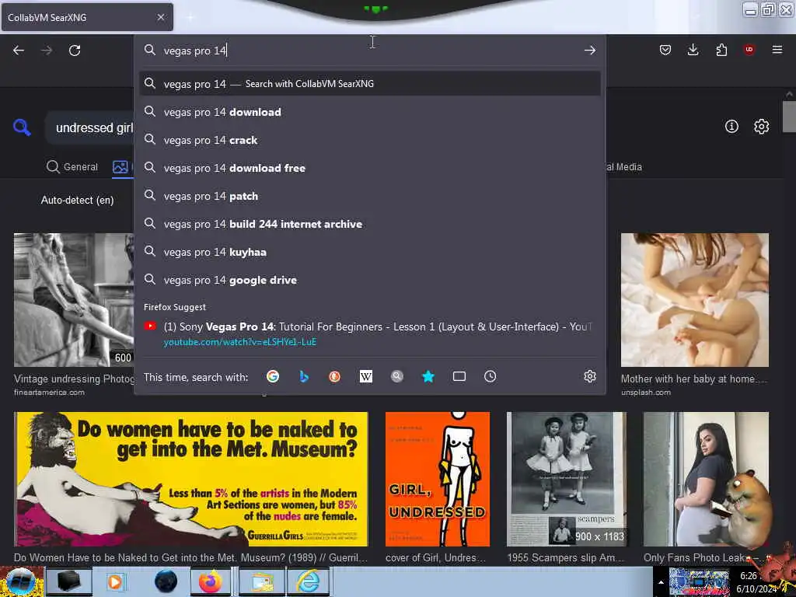Click the address bar text field

point(371,51)
